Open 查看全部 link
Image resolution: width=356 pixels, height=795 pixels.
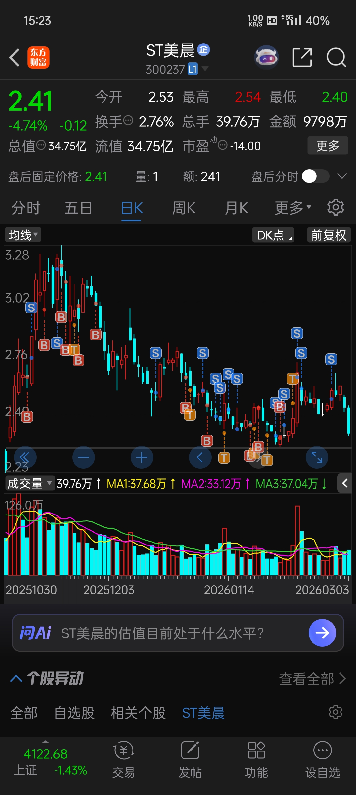click(x=312, y=679)
